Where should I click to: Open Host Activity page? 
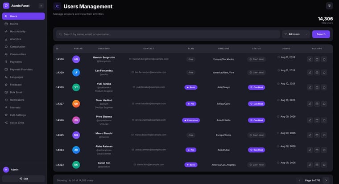click(23, 31)
